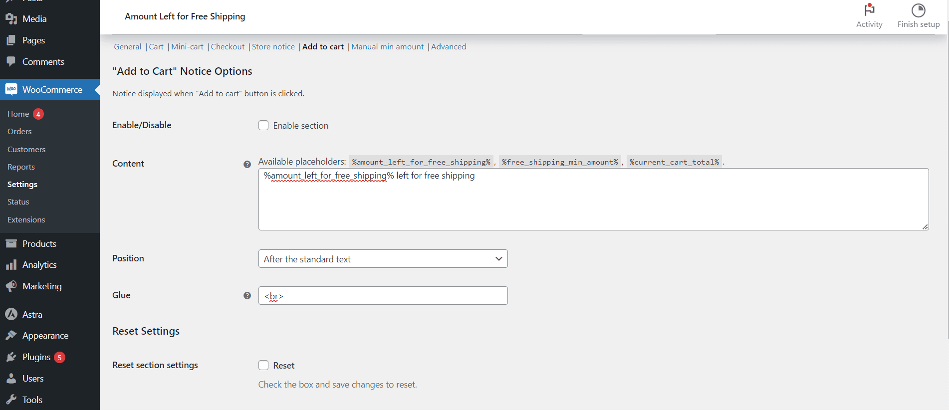The height and width of the screenshot is (410, 949).
Task: Click the WooCommerce logo icon
Action: [11, 89]
